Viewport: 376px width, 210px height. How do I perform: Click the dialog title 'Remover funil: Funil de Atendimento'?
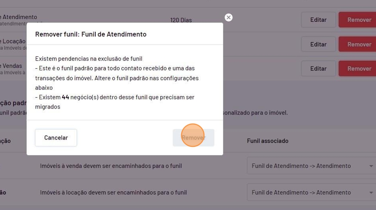[91, 34]
